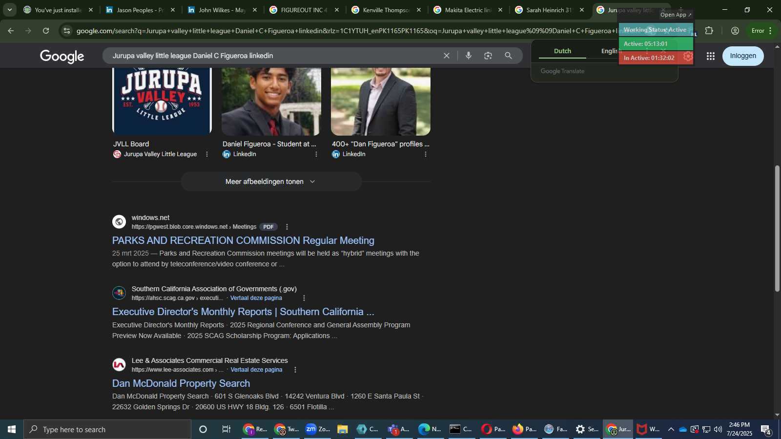Open Zoom from the taskbar
Viewport: 781px width, 439px height.
pyautogui.click(x=318, y=429)
